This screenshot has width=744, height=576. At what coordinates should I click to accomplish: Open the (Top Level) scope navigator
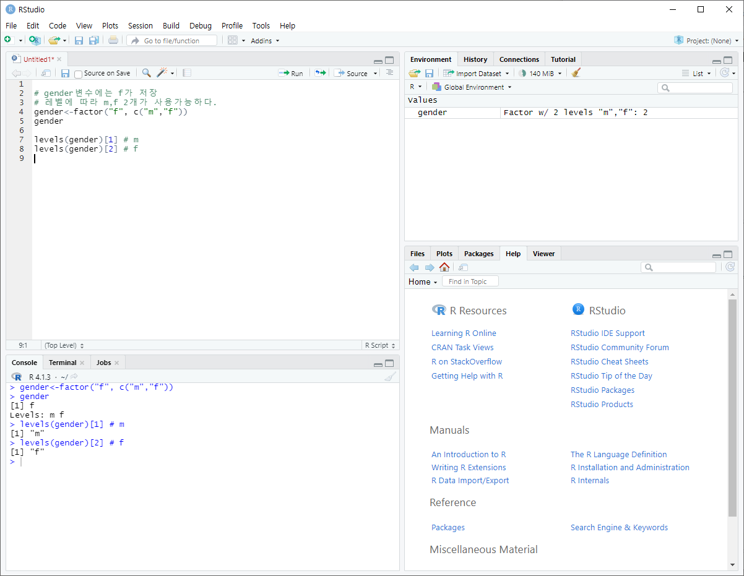(x=64, y=345)
